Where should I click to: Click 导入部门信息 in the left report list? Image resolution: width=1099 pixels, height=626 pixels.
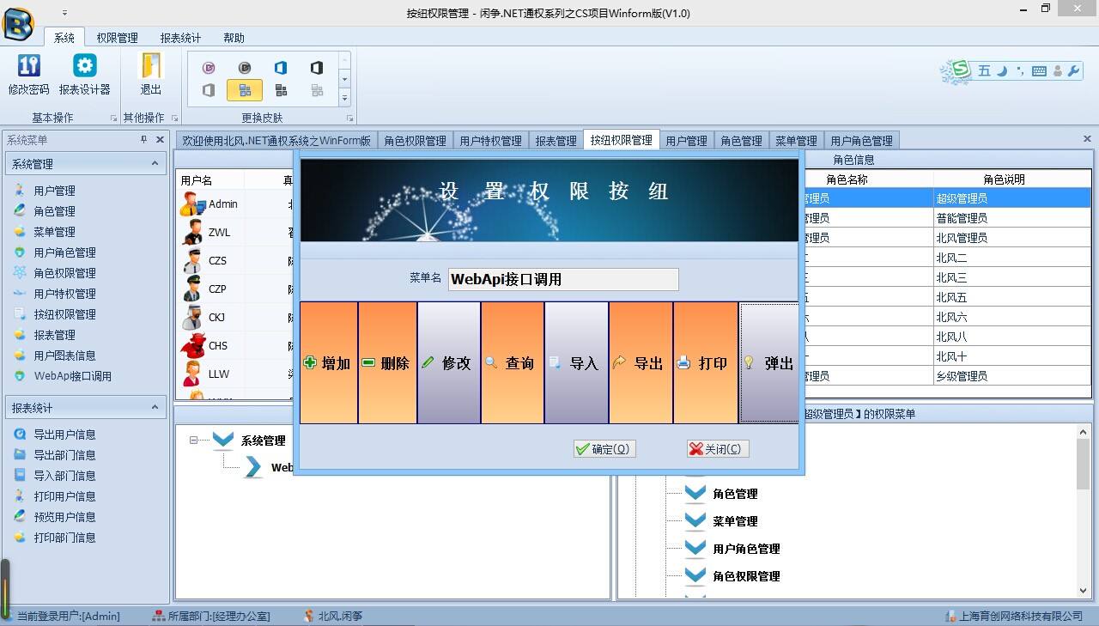[64, 476]
